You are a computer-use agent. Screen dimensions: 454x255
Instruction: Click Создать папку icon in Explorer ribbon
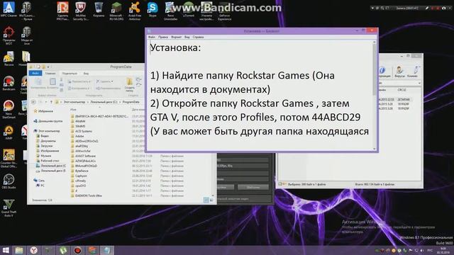[129, 84]
